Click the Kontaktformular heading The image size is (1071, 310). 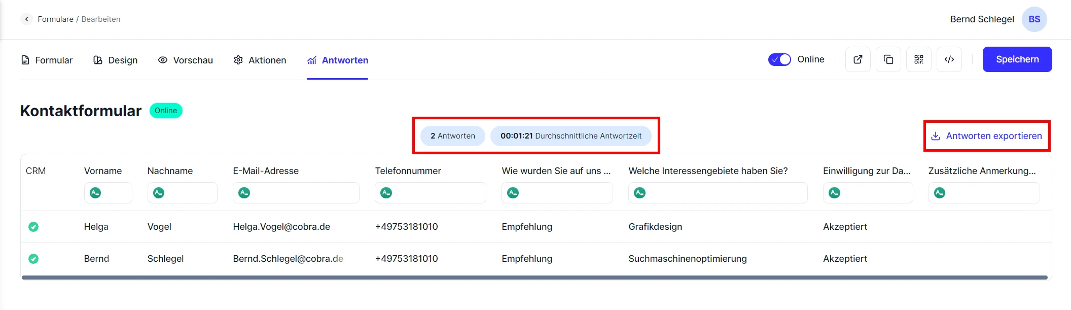point(81,111)
